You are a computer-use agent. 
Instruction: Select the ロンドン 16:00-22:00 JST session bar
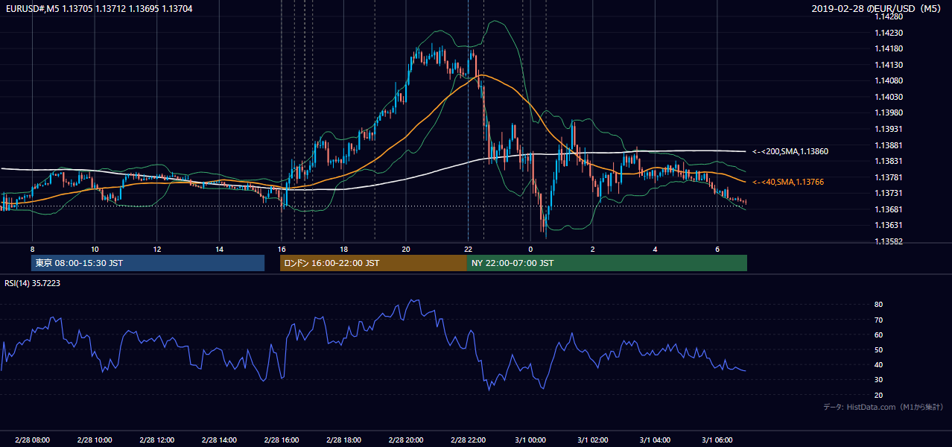[x=373, y=263]
